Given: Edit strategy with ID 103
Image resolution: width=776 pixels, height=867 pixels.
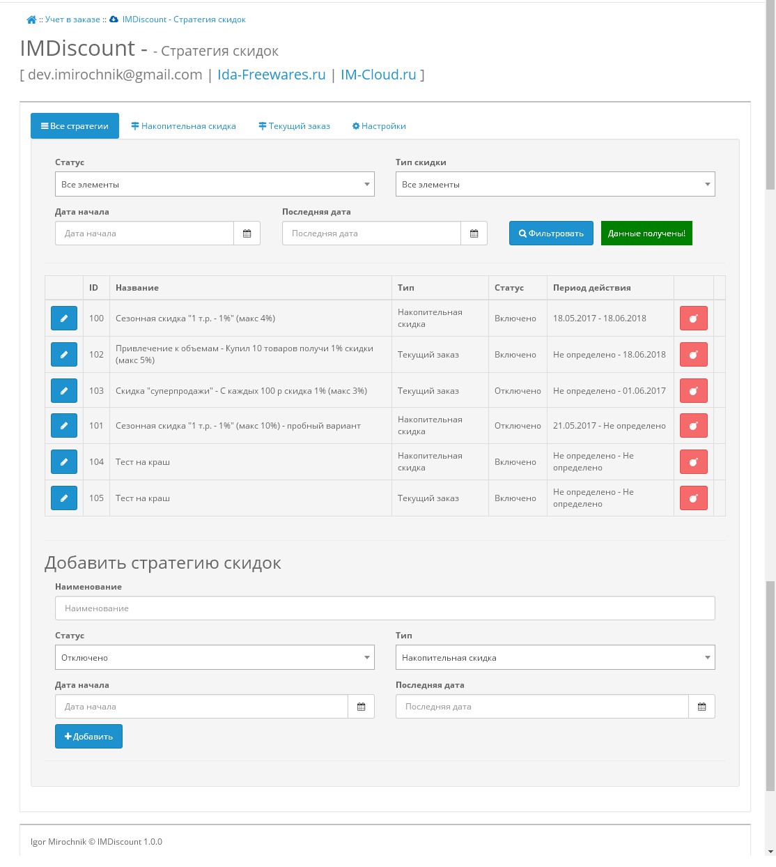Looking at the screenshot, I should (64, 391).
